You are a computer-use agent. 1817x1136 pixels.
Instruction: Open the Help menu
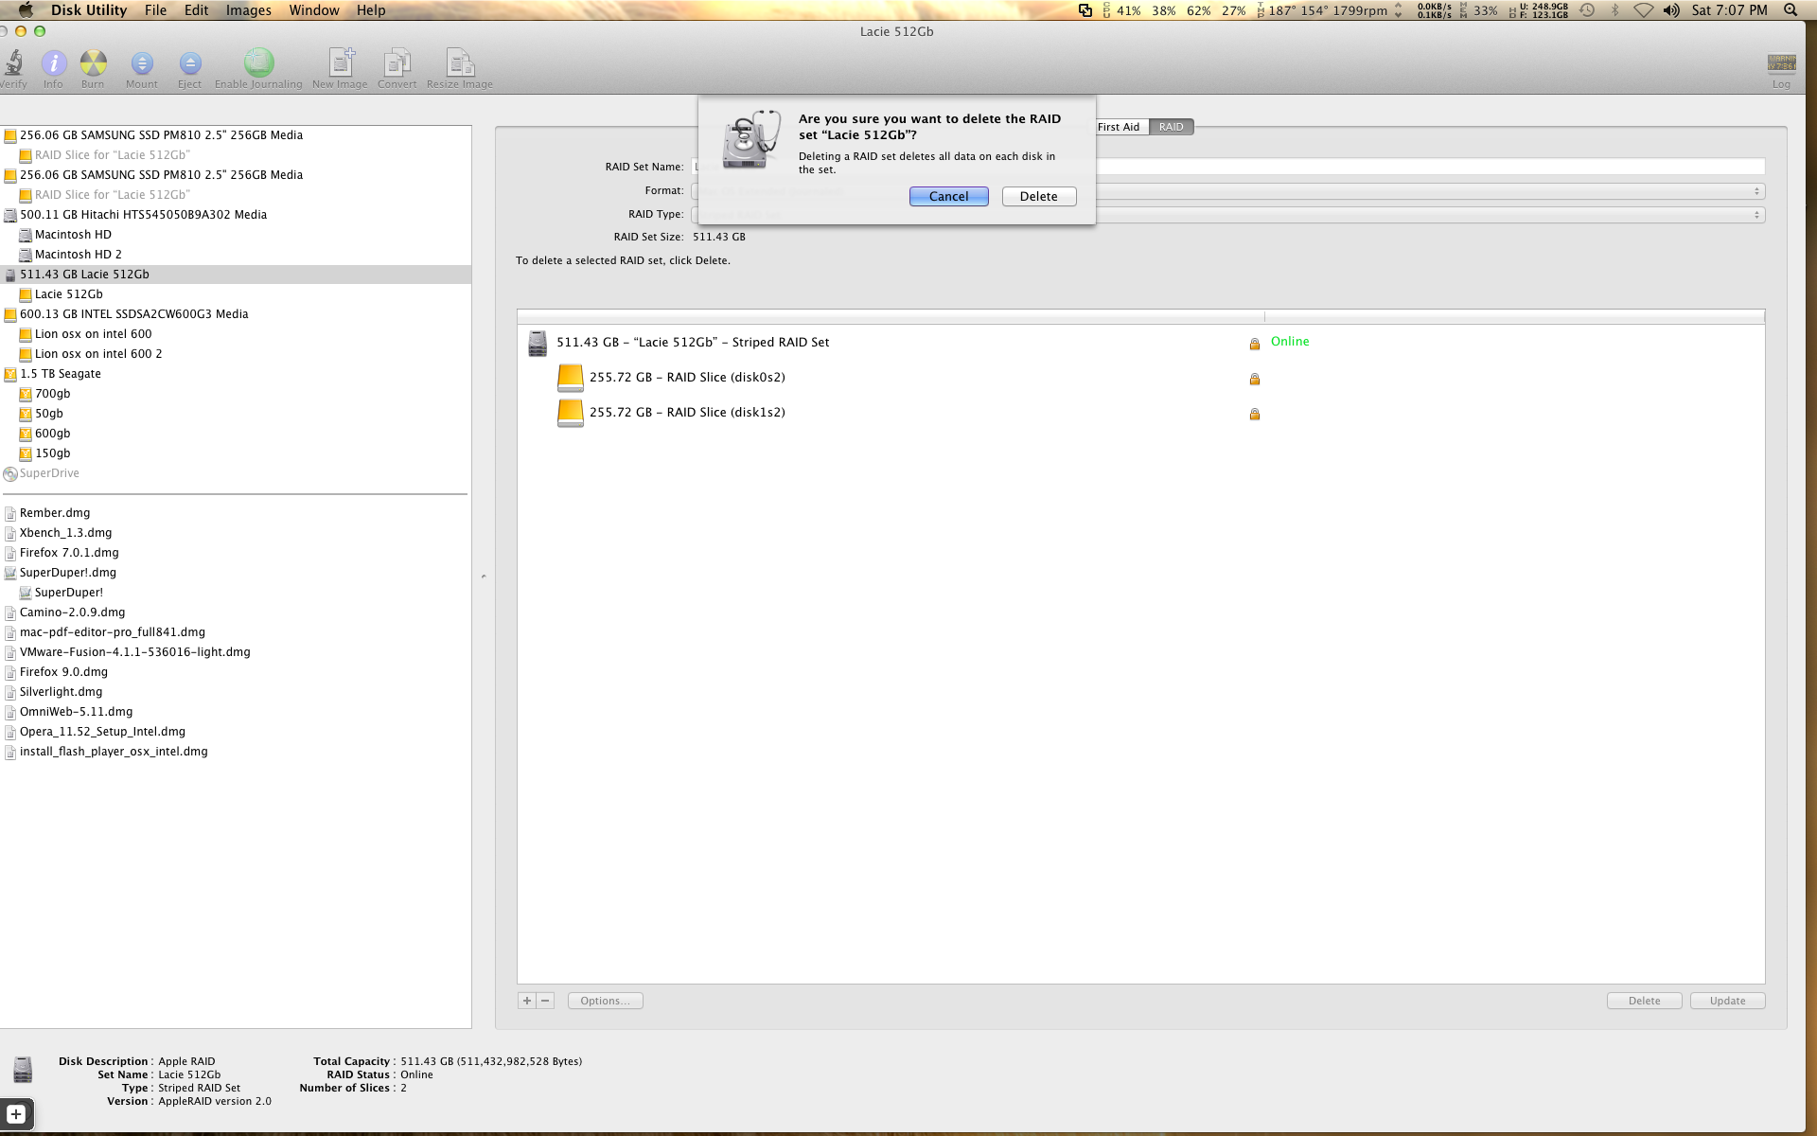click(x=371, y=10)
